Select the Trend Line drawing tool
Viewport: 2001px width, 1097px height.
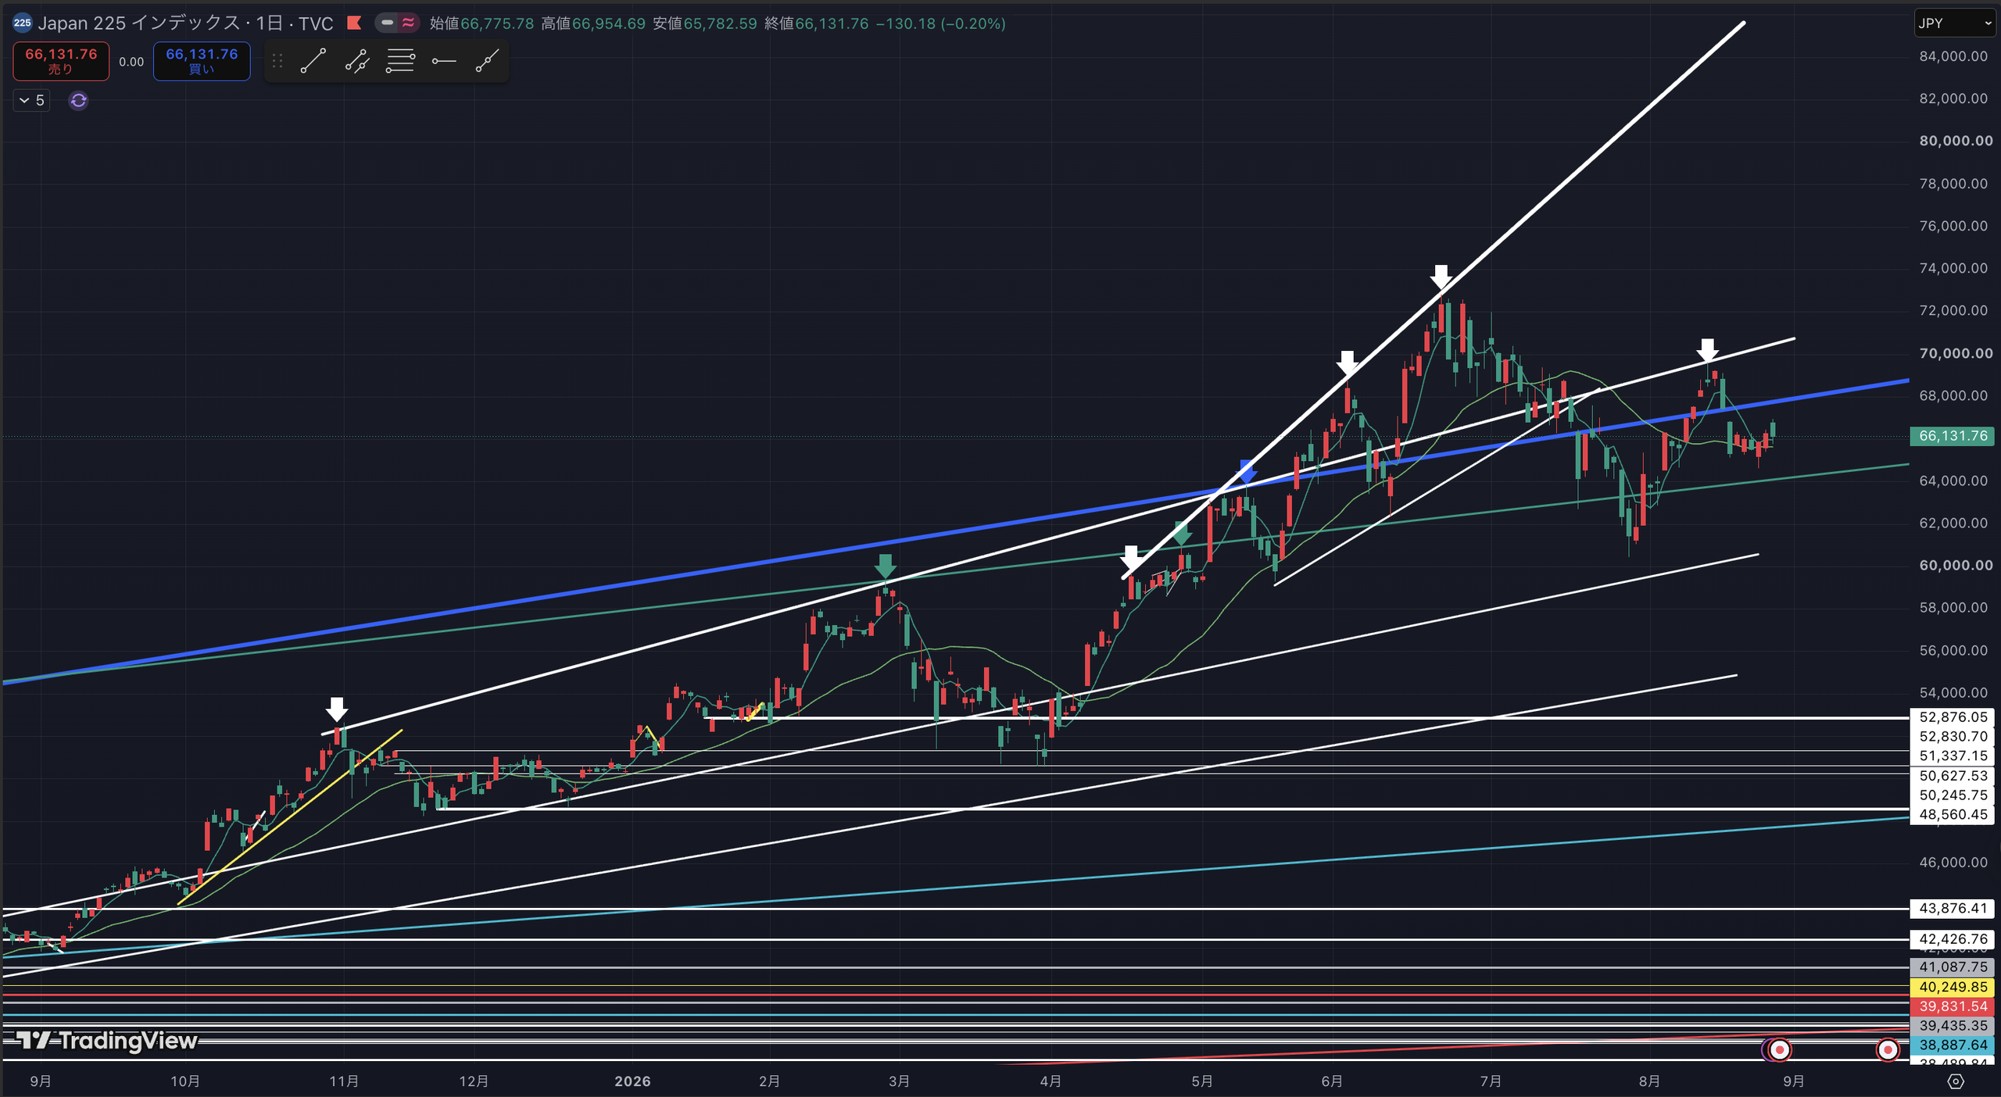click(313, 61)
